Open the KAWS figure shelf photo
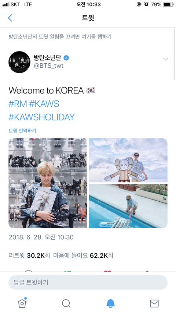The height and width of the screenshot is (314, 176). (x=48, y=183)
